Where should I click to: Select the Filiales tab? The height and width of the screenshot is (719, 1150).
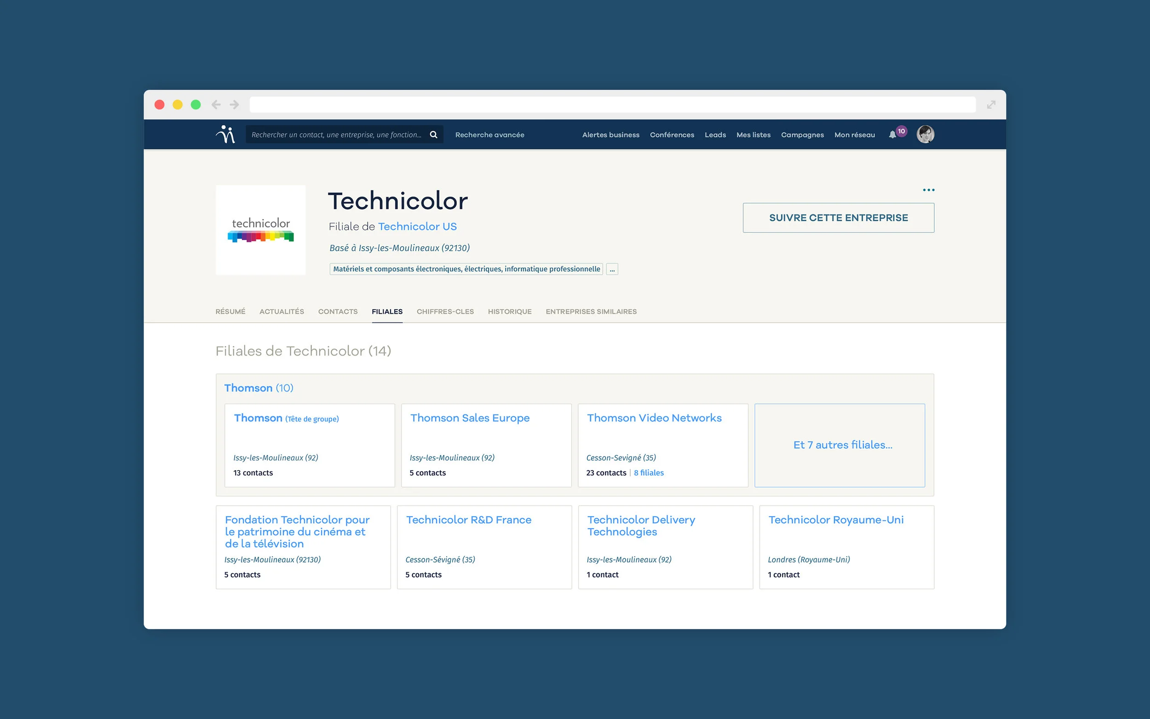(x=387, y=311)
